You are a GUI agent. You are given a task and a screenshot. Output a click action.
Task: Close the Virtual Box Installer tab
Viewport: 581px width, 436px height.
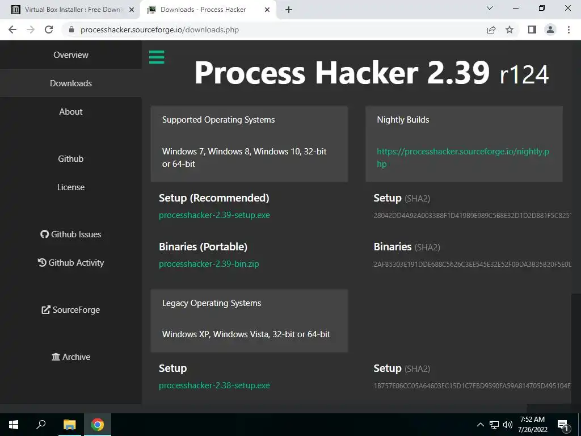132,10
